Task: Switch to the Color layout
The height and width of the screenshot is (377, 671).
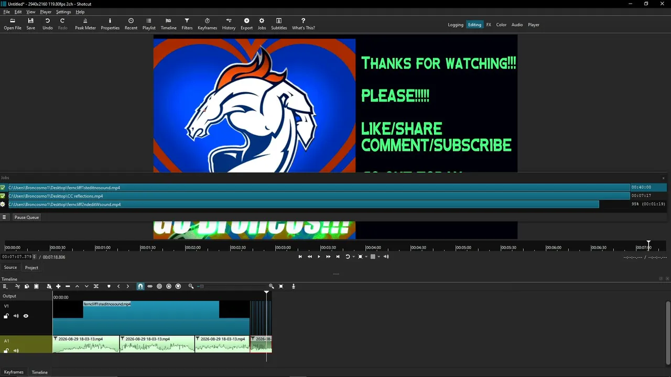Action: click(501, 25)
